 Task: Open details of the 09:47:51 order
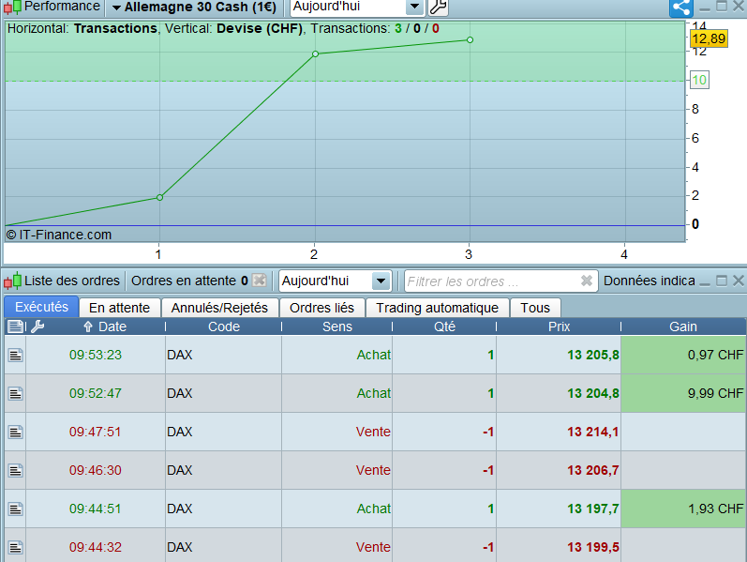click(x=15, y=433)
